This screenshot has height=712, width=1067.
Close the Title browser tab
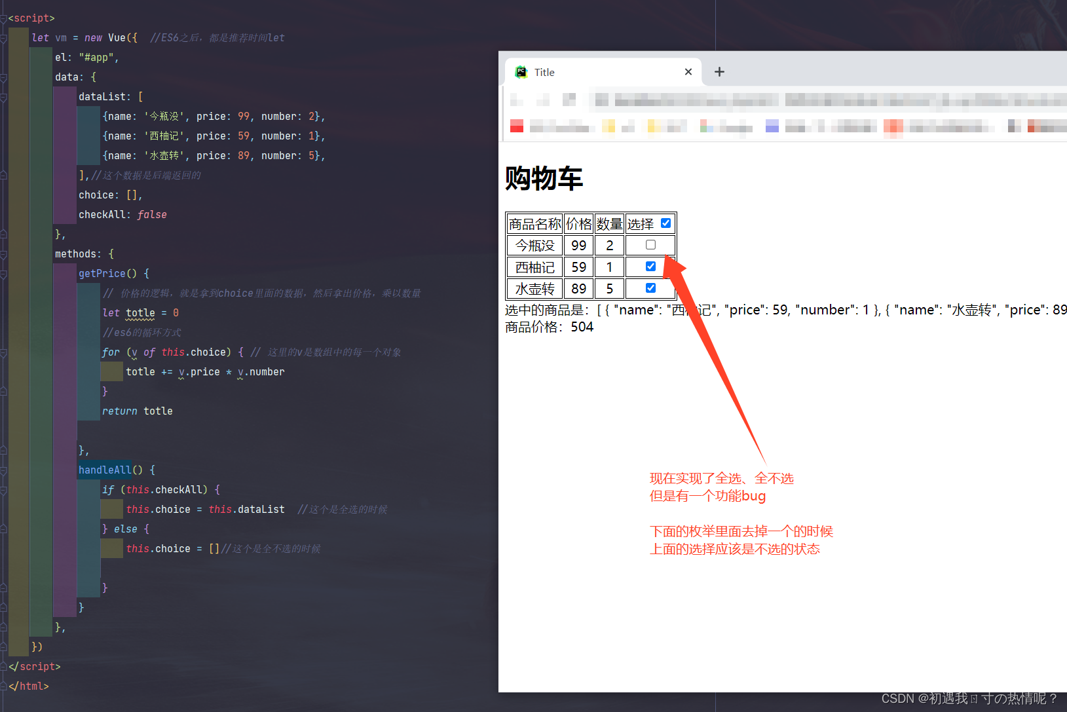(x=688, y=72)
